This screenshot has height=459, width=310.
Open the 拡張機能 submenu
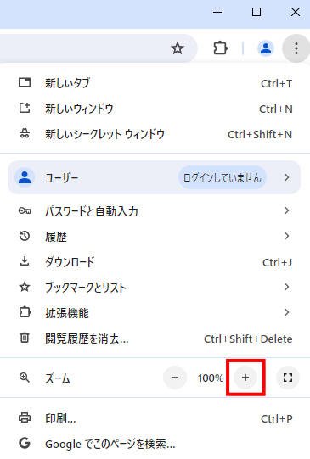155,312
